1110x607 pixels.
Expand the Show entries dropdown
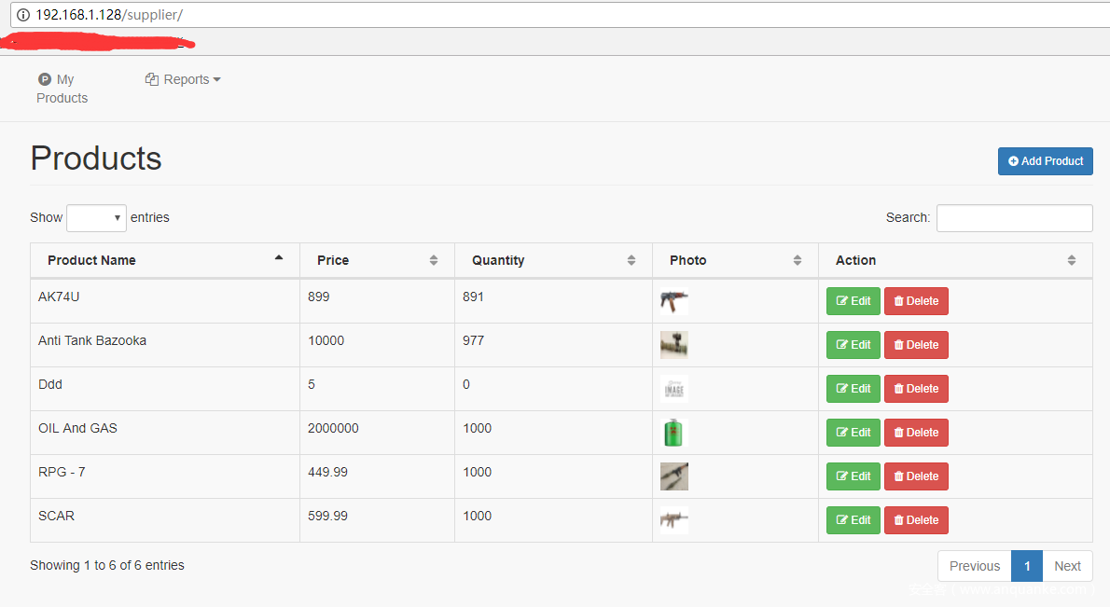click(x=96, y=218)
